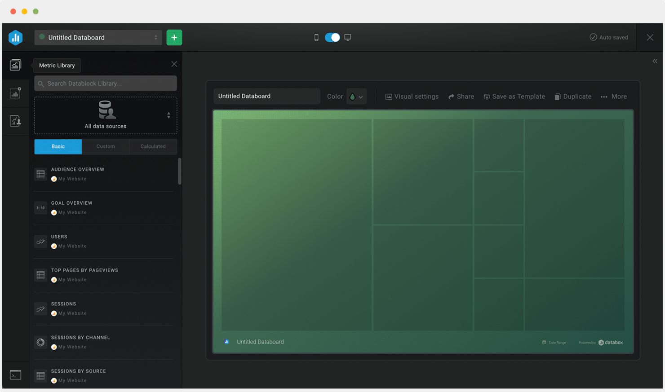Open Visual settings for the databoard

(x=411, y=97)
